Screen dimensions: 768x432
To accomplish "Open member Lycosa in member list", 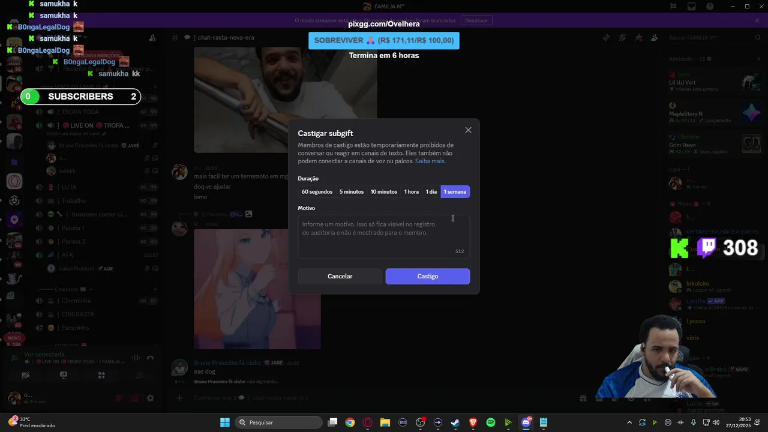I will tap(714, 321).
